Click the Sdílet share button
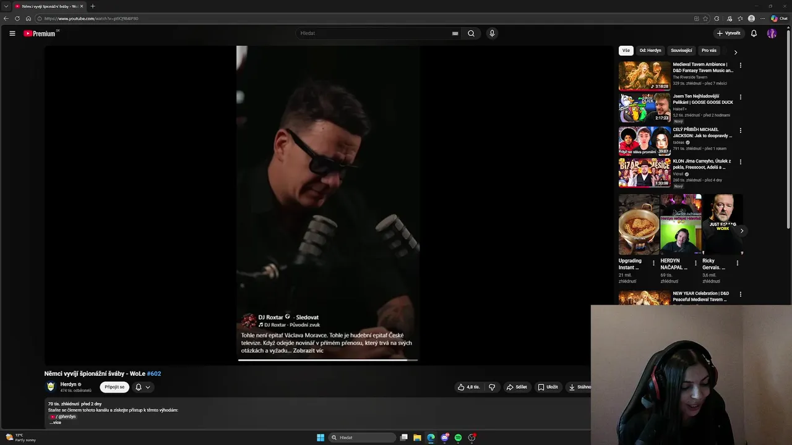 click(517, 387)
